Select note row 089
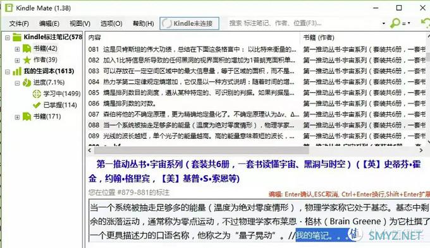430x248 pixels. 256,136
